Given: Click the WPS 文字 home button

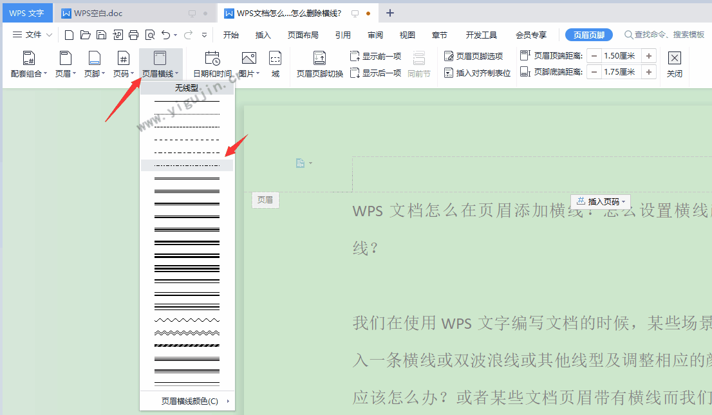Looking at the screenshot, I should click(27, 13).
